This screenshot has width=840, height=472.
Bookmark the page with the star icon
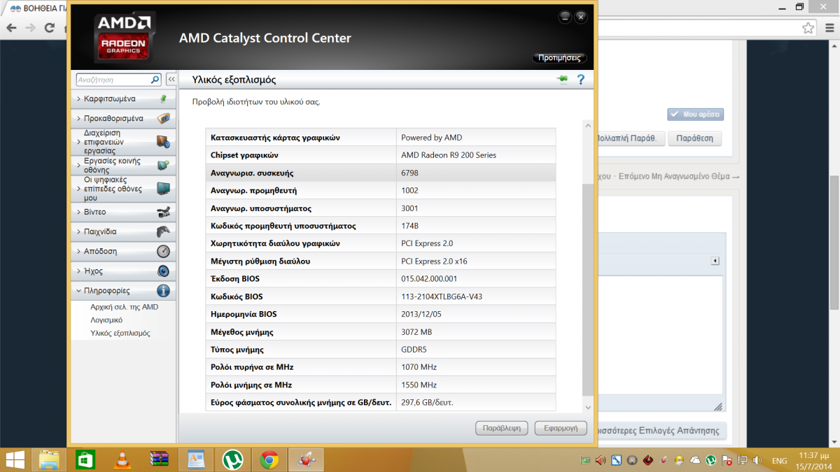click(x=808, y=28)
